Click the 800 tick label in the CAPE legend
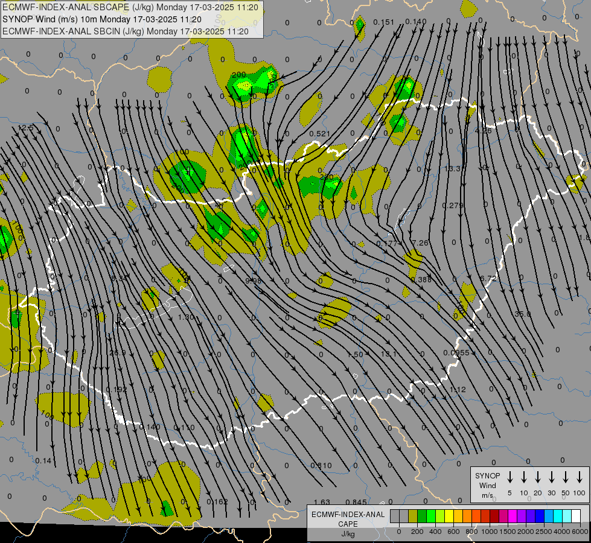Viewport: 591px width, 543px height. (x=471, y=532)
